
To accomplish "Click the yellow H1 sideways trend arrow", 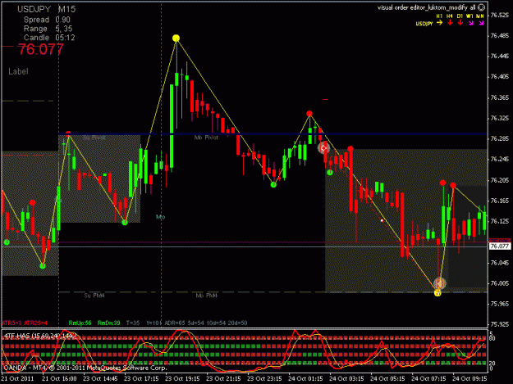I will [439, 22].
